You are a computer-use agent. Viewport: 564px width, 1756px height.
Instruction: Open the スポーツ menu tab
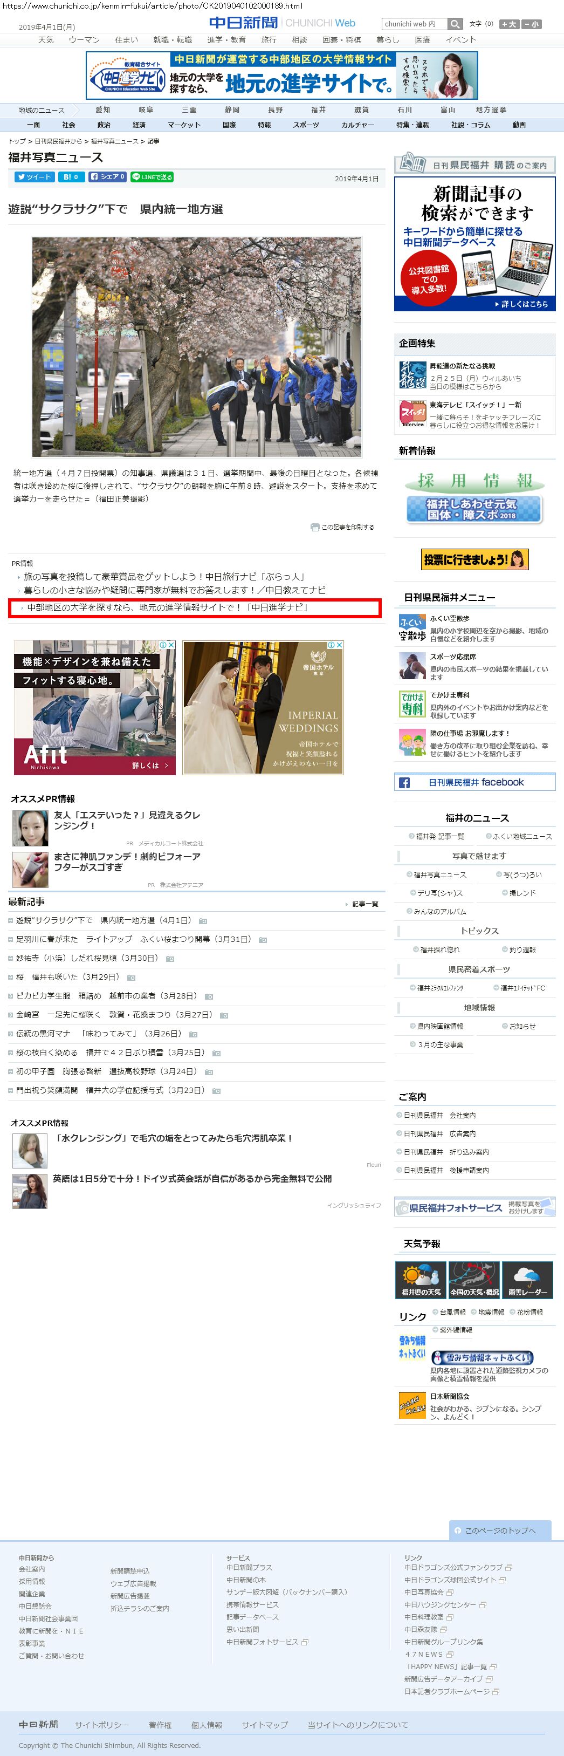click(306, 125)
